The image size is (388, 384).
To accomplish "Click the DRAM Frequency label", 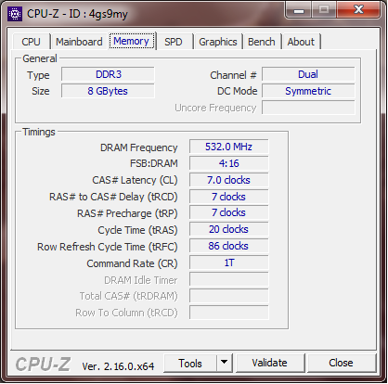I will point(139,147).
